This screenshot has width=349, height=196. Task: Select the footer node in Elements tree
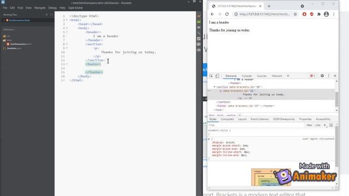click(x=245, y=106)
